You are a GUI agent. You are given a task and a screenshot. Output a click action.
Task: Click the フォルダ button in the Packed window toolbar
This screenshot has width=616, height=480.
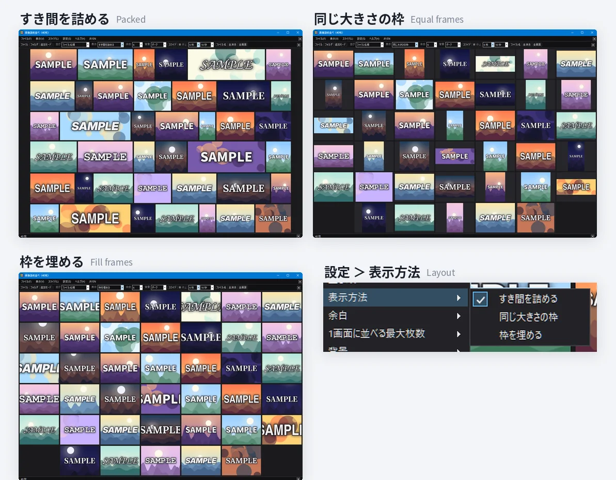(x=34, y=45)
